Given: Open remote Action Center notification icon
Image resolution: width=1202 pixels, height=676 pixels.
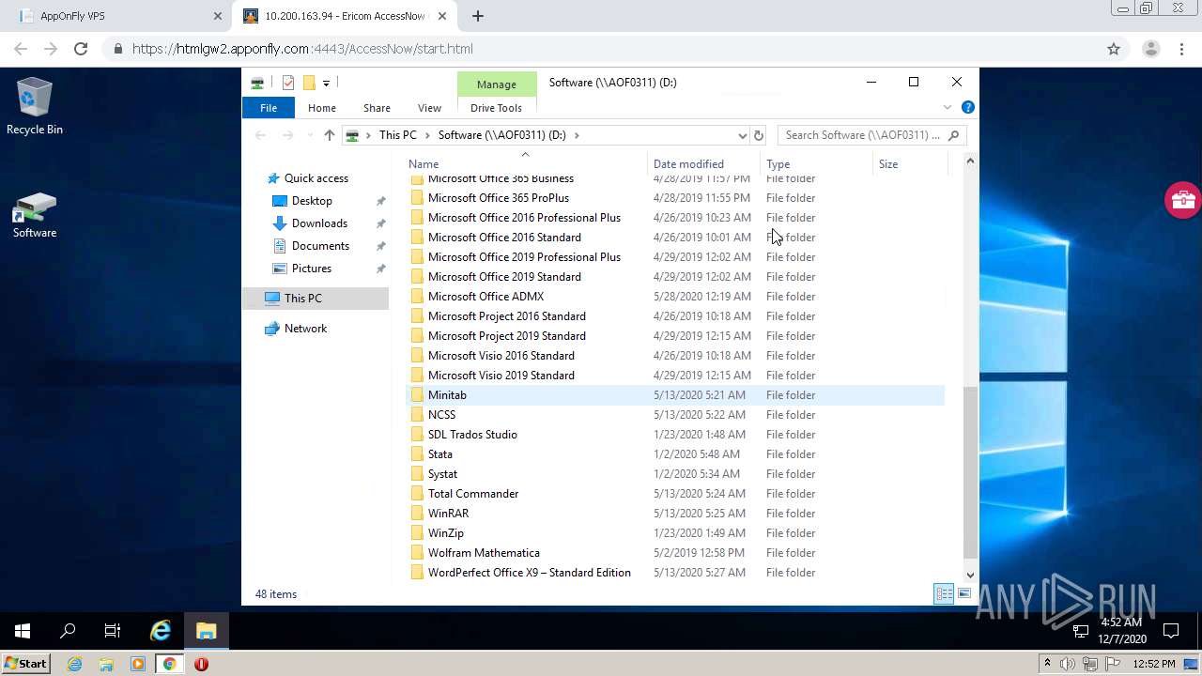Looking at the screenshot, I should [x=1171, y=631].
